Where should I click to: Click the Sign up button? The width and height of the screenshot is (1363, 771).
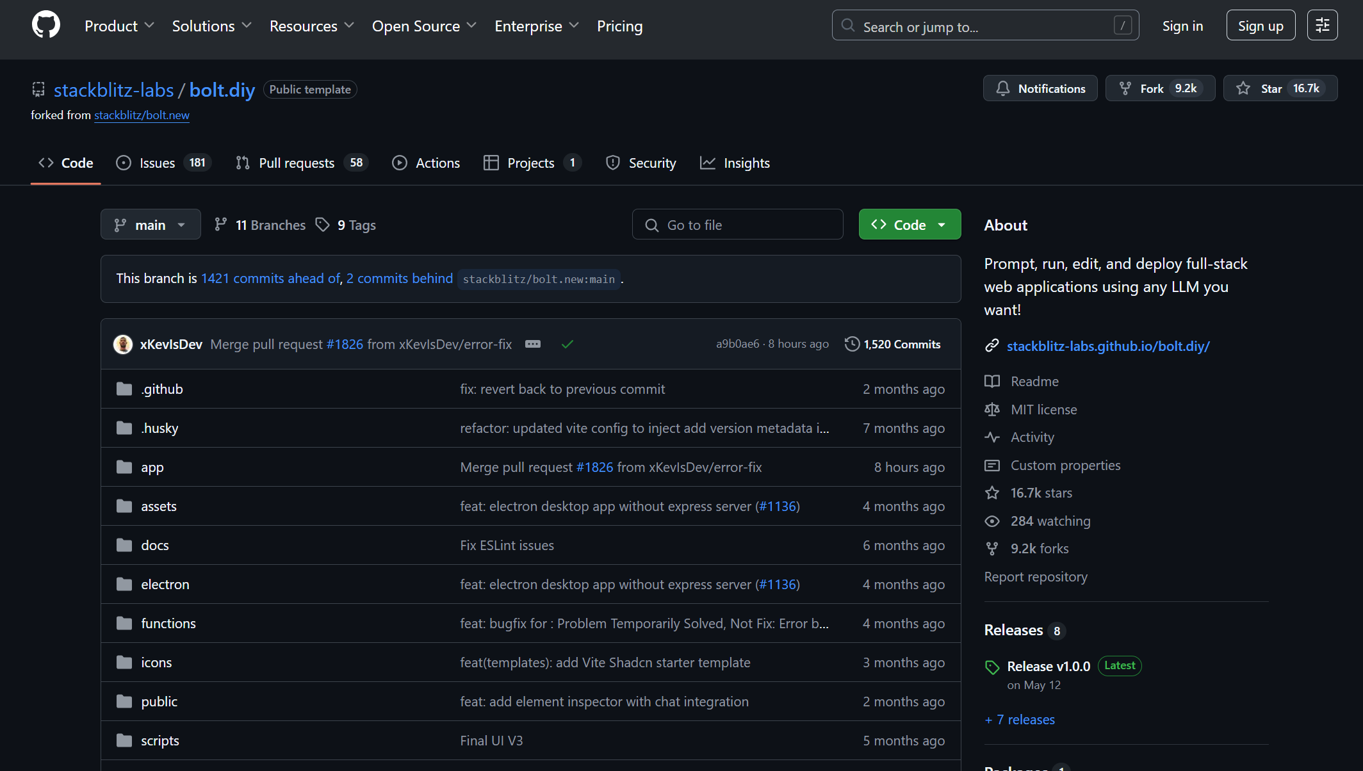click(x=1260, y=26)
